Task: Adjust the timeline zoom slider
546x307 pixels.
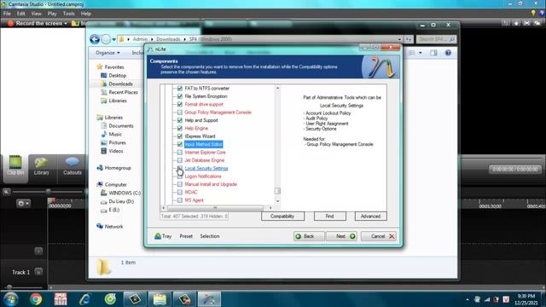Action: (49, 191)
